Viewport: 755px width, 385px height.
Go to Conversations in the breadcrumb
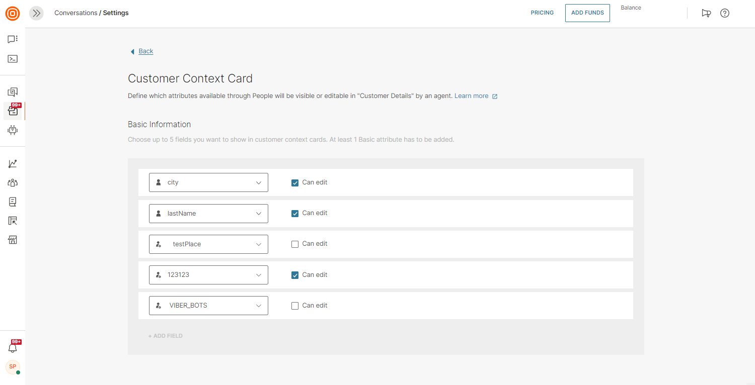pos(75,13)
